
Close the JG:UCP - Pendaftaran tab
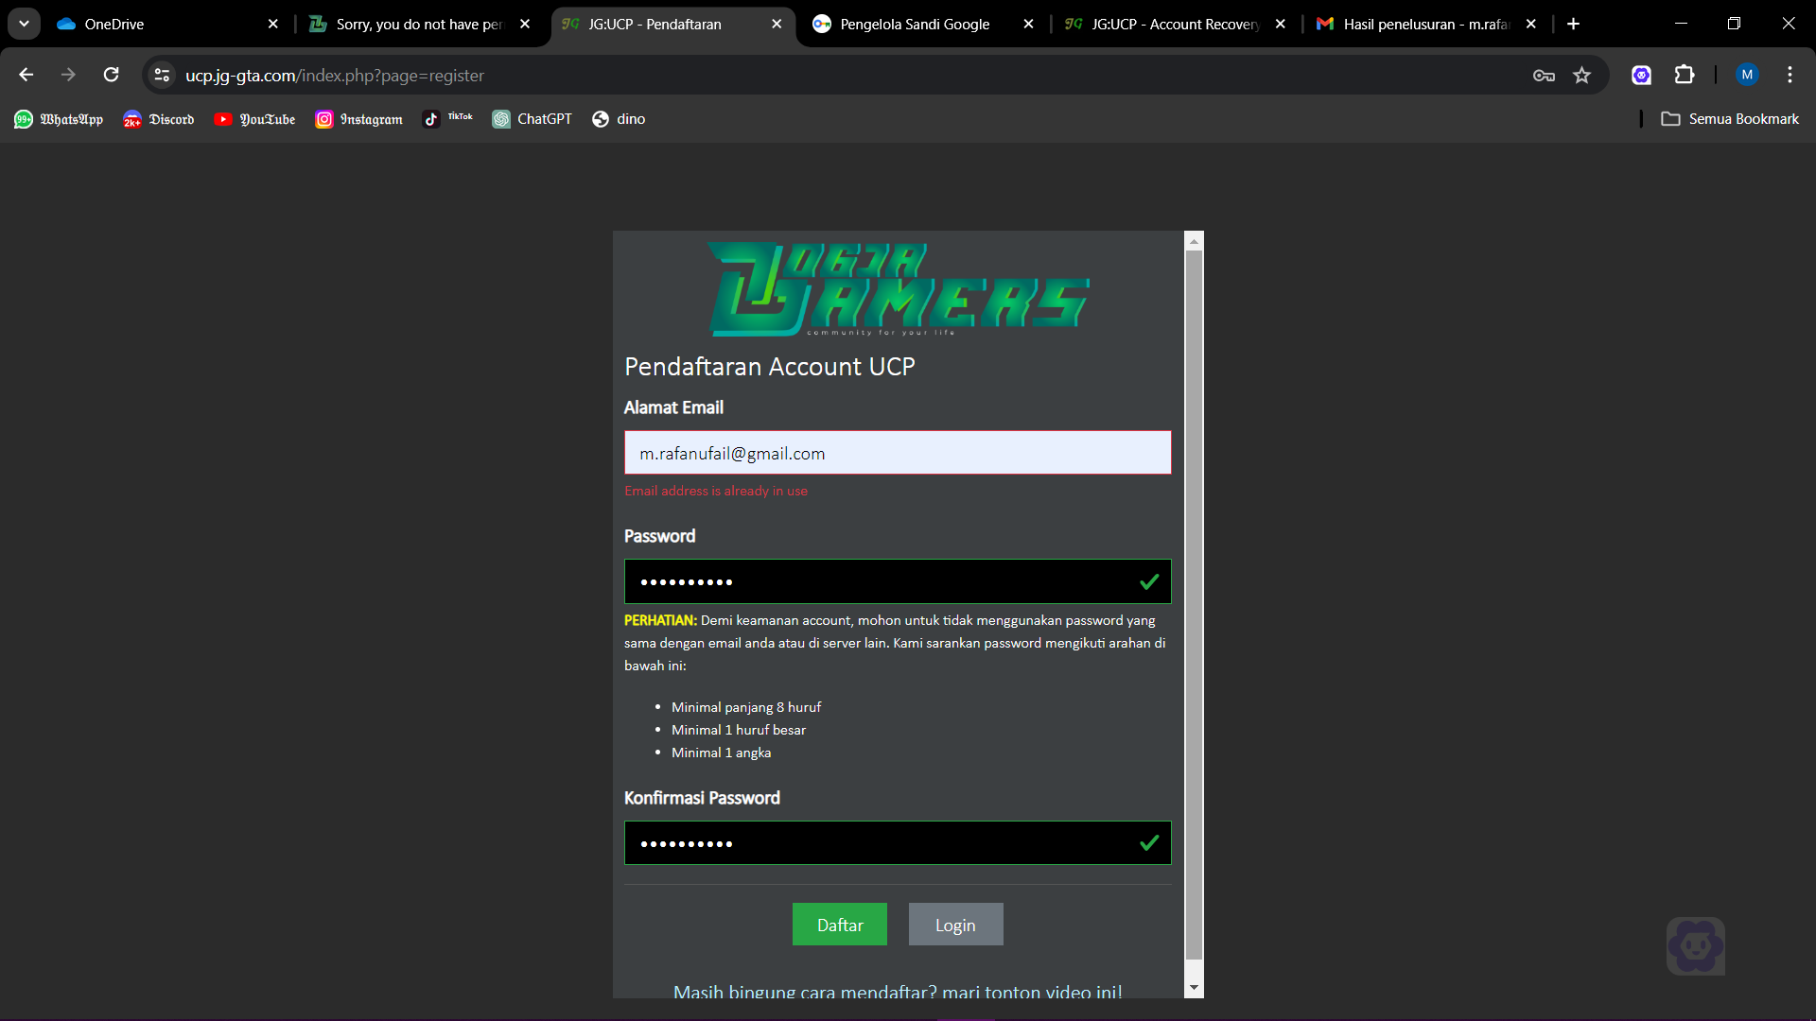[777, 25]
